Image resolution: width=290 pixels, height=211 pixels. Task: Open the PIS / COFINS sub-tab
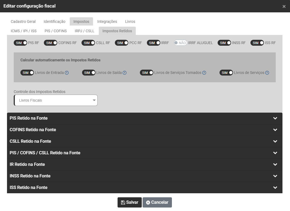56,31
